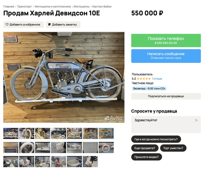The image size is (207, 169).
Task: Select quick question Пришлете видео?
Action: pyautogui.click(x=147, y=157)
